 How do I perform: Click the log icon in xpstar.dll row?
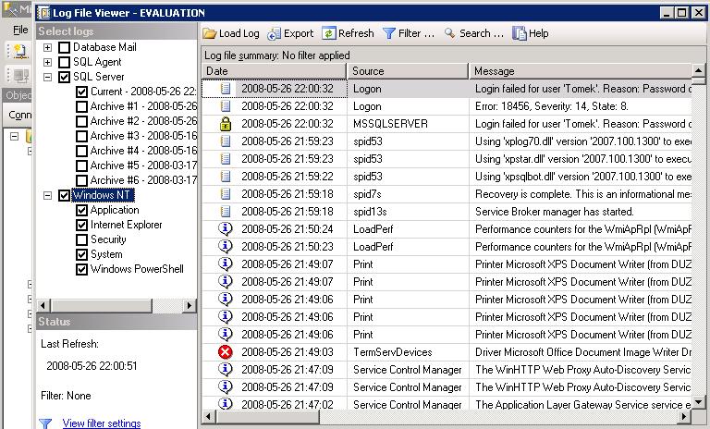(x=225, y=159)
